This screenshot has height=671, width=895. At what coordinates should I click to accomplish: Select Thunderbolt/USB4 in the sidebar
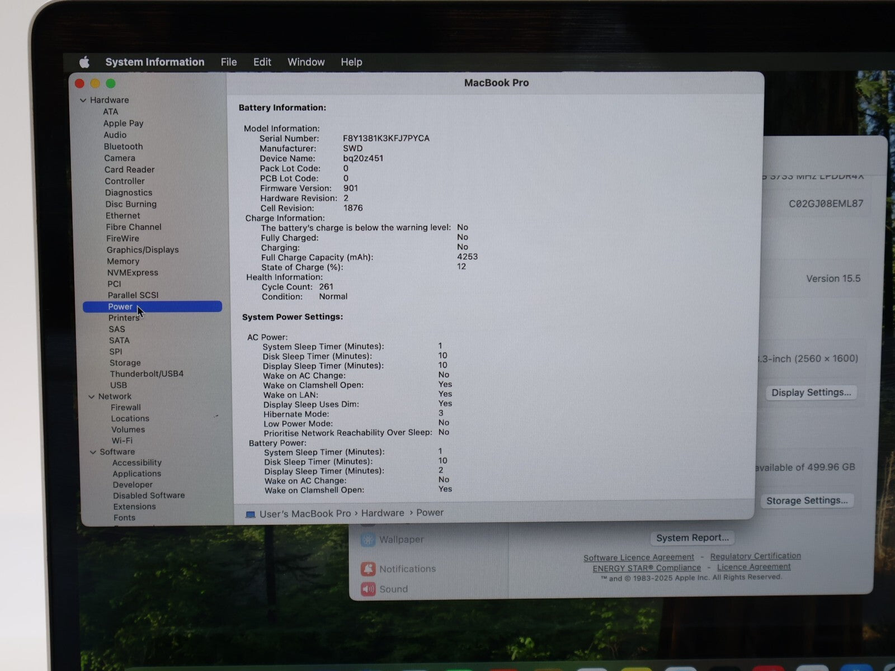147,374
